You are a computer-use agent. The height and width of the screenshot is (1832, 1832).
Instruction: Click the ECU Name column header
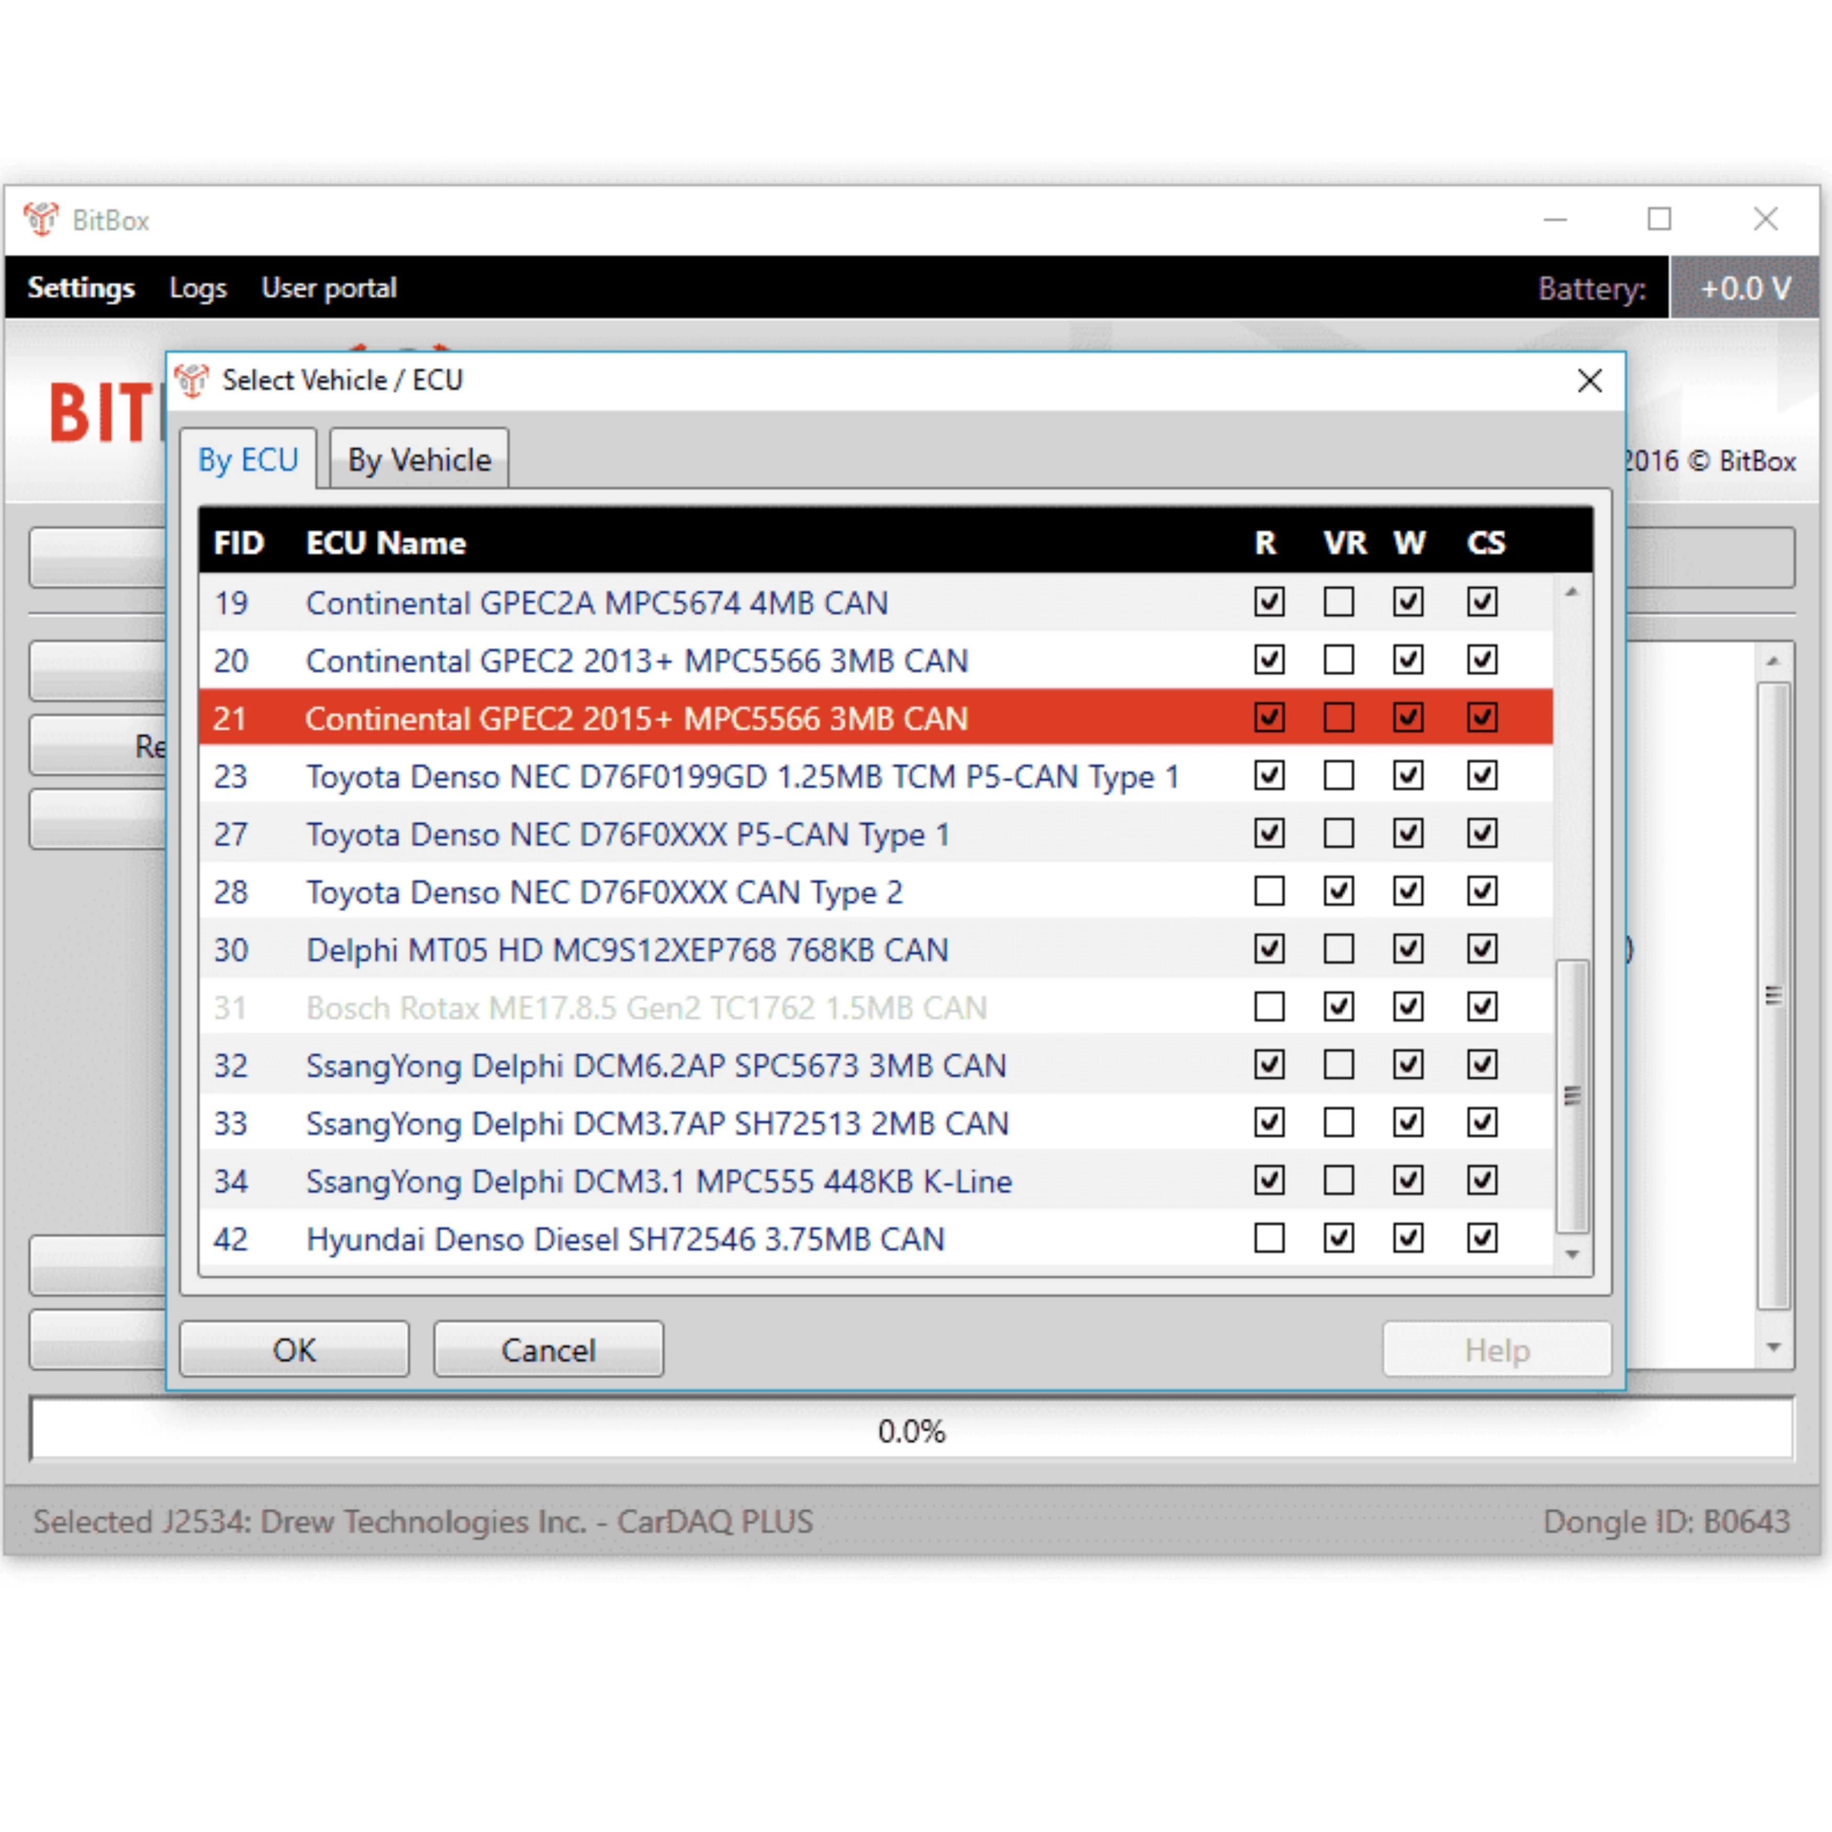pos(386,542)
